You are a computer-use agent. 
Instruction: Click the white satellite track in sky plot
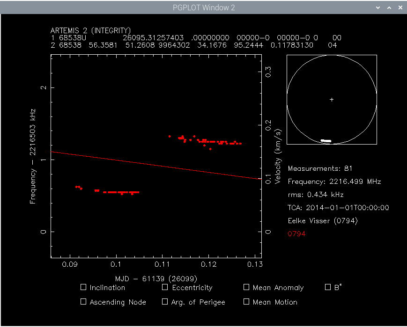click(326, 141)
